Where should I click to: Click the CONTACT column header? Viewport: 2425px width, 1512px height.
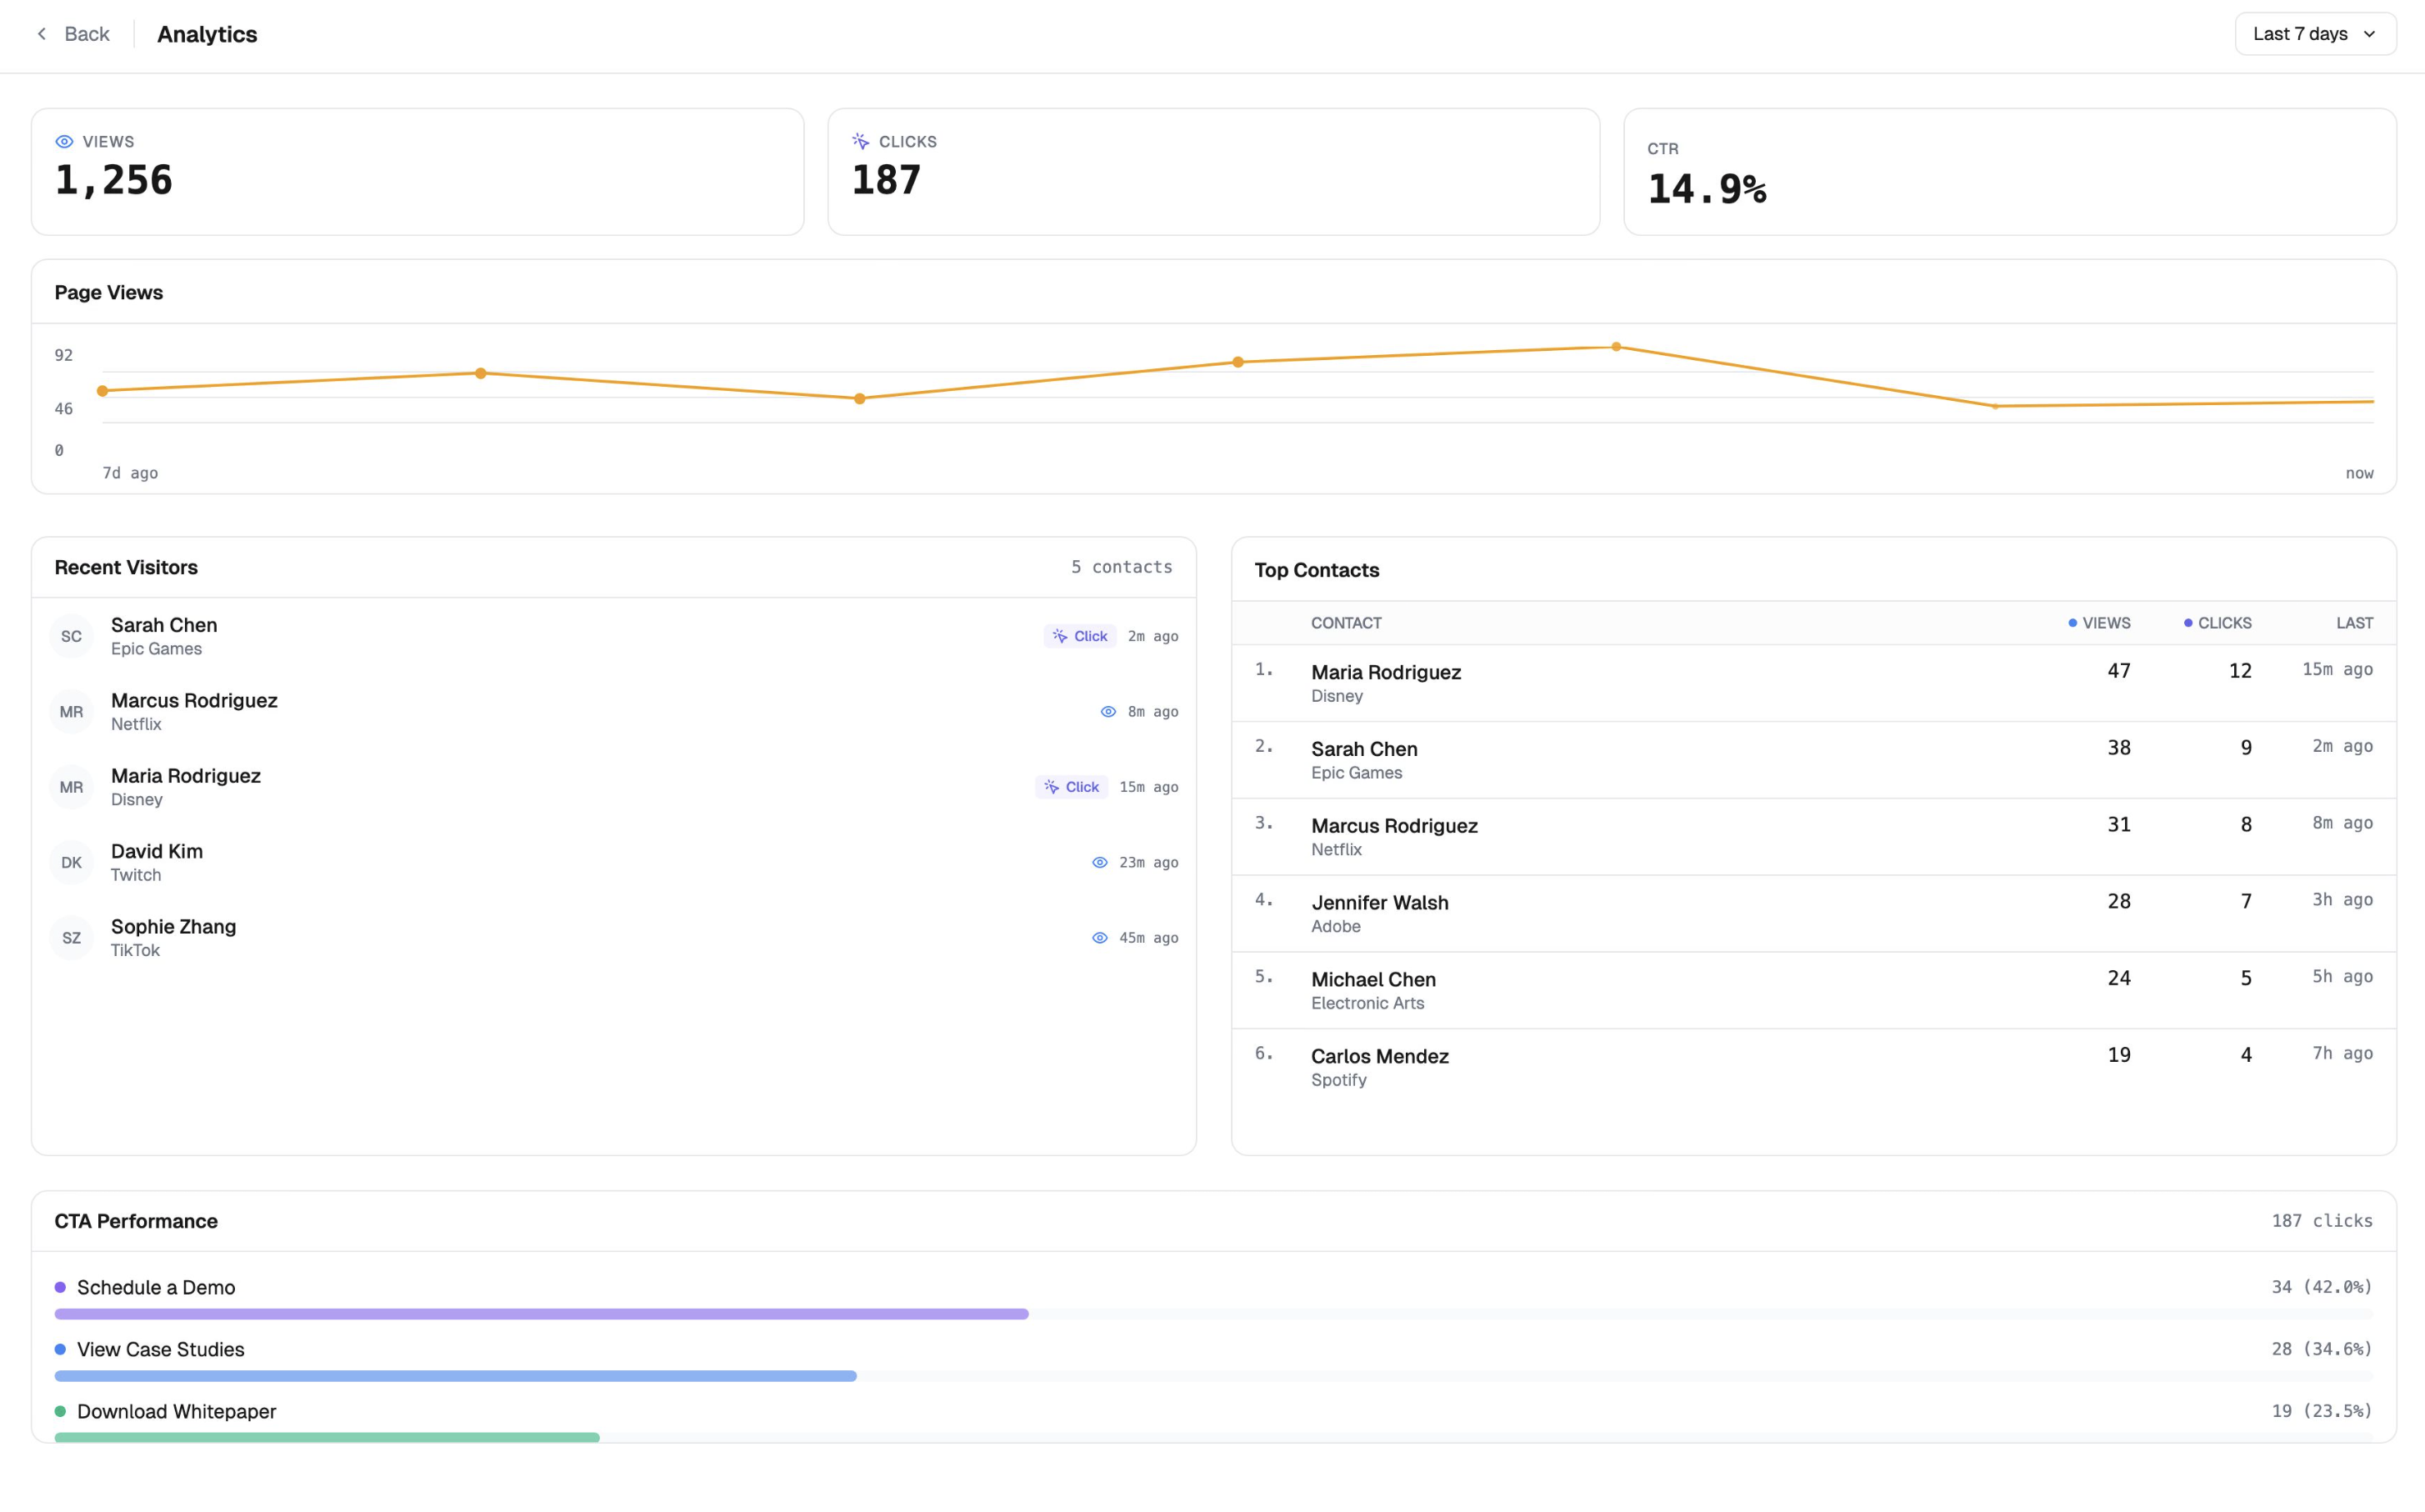[x=1346, y=622]
